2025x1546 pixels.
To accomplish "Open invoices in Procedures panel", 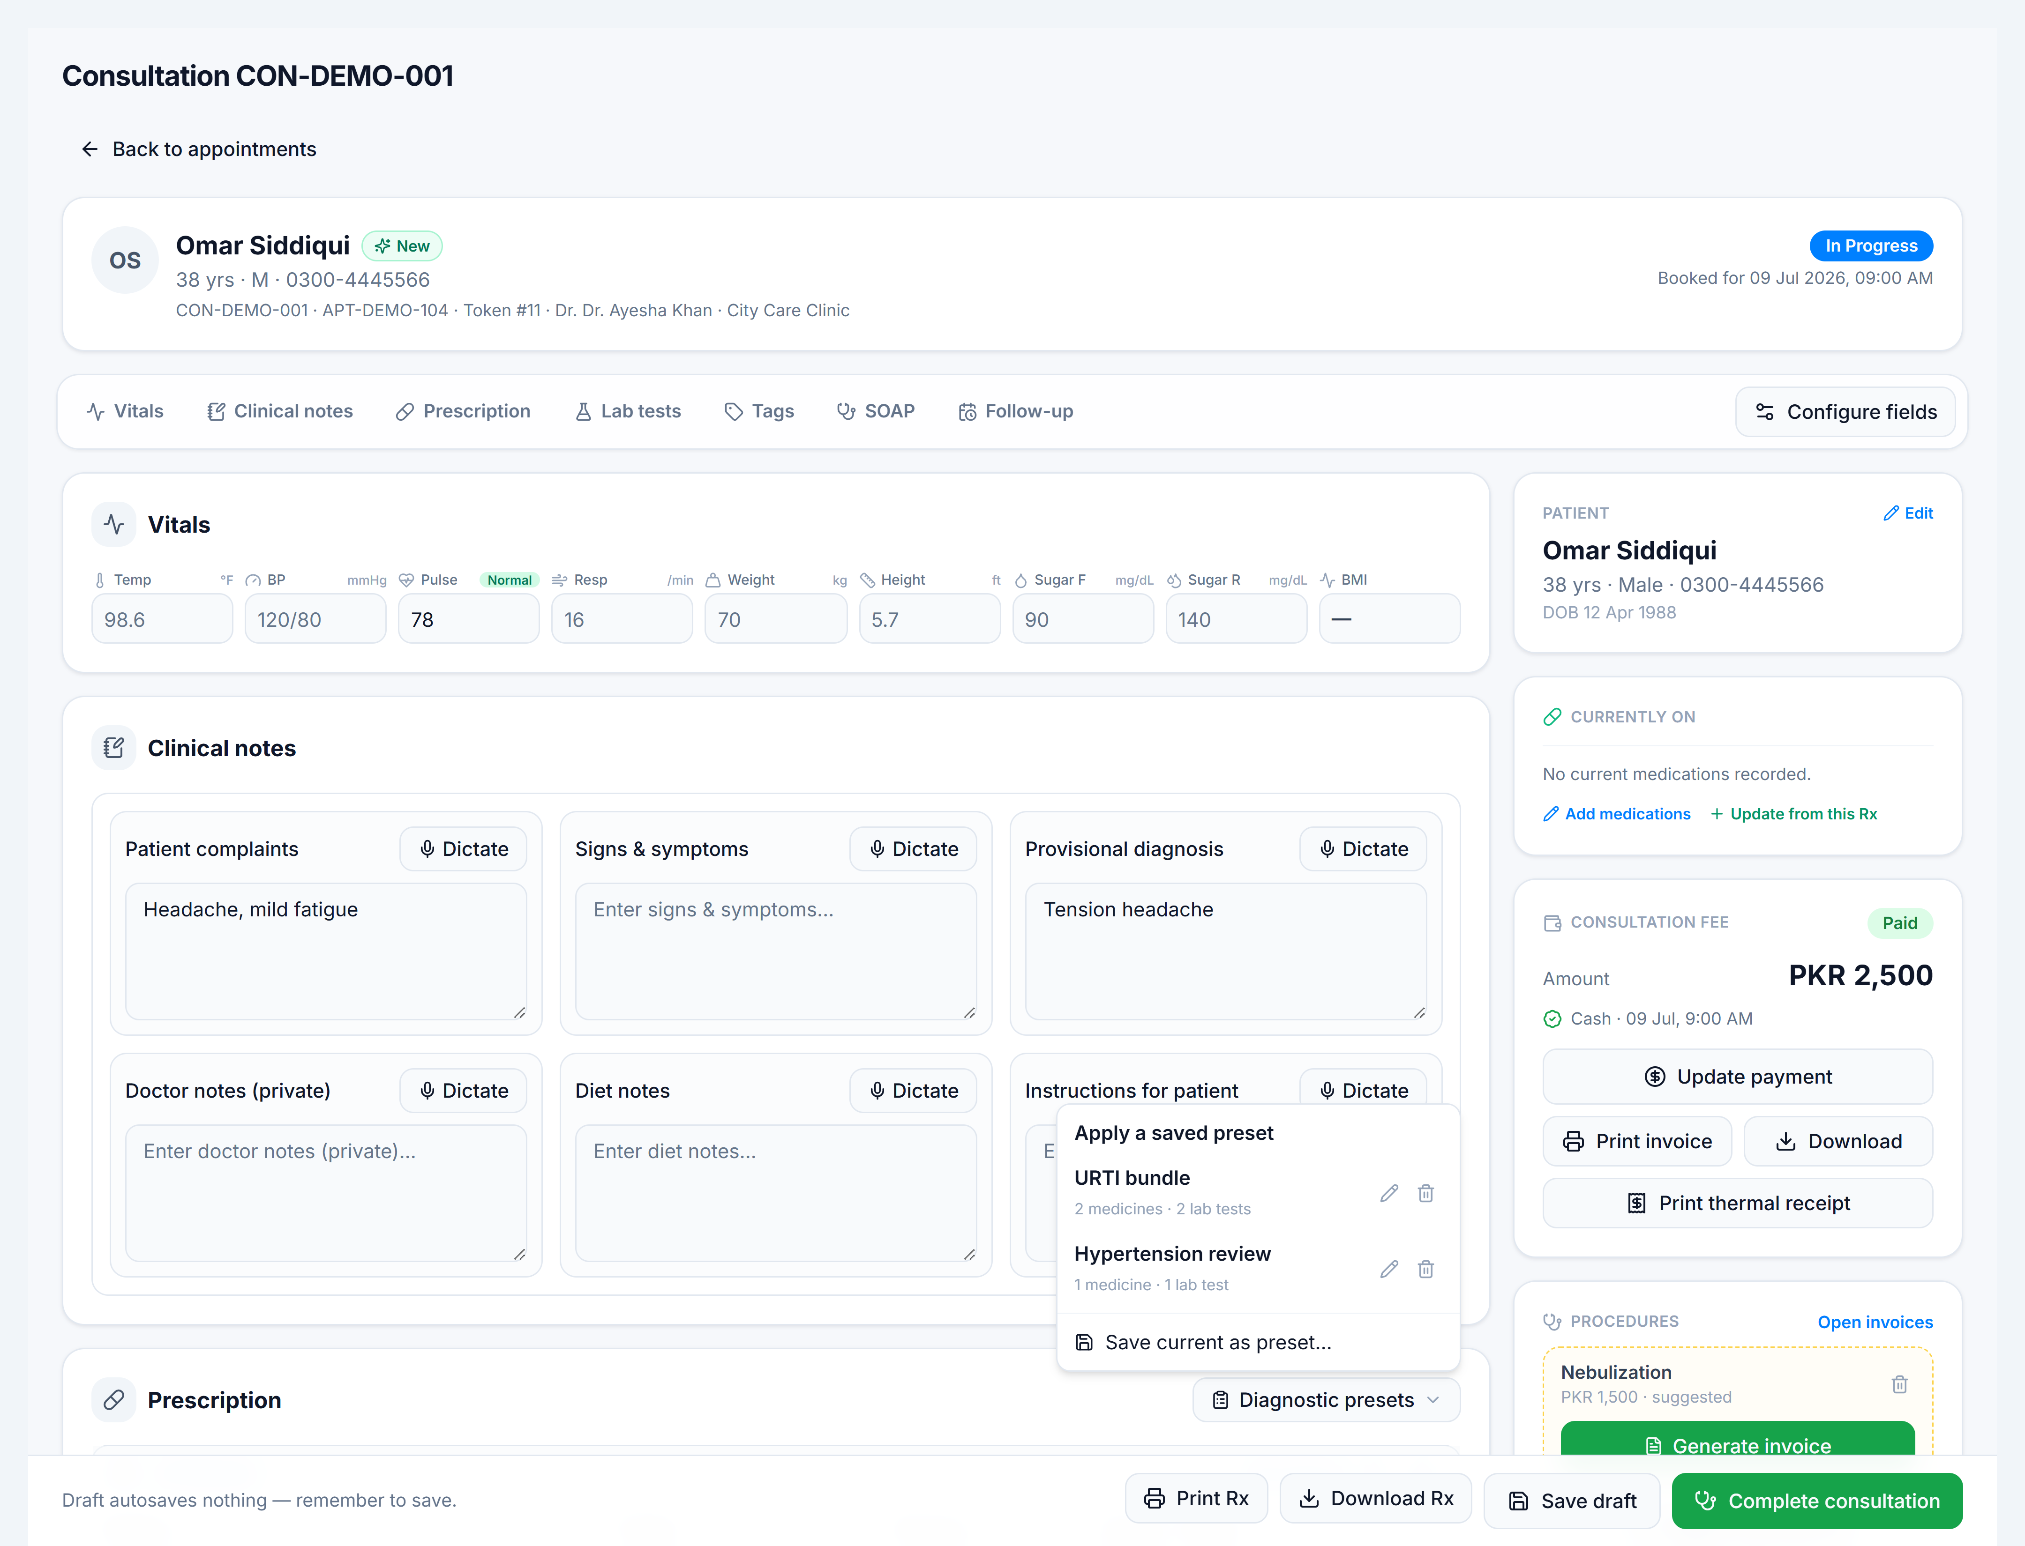I will point(1875,1323).
